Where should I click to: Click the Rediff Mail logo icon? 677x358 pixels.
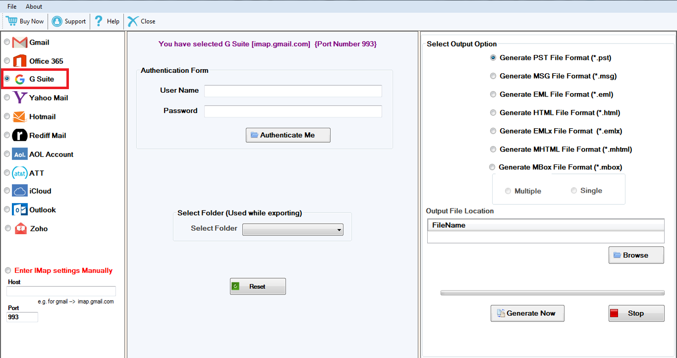coord(19,135)
